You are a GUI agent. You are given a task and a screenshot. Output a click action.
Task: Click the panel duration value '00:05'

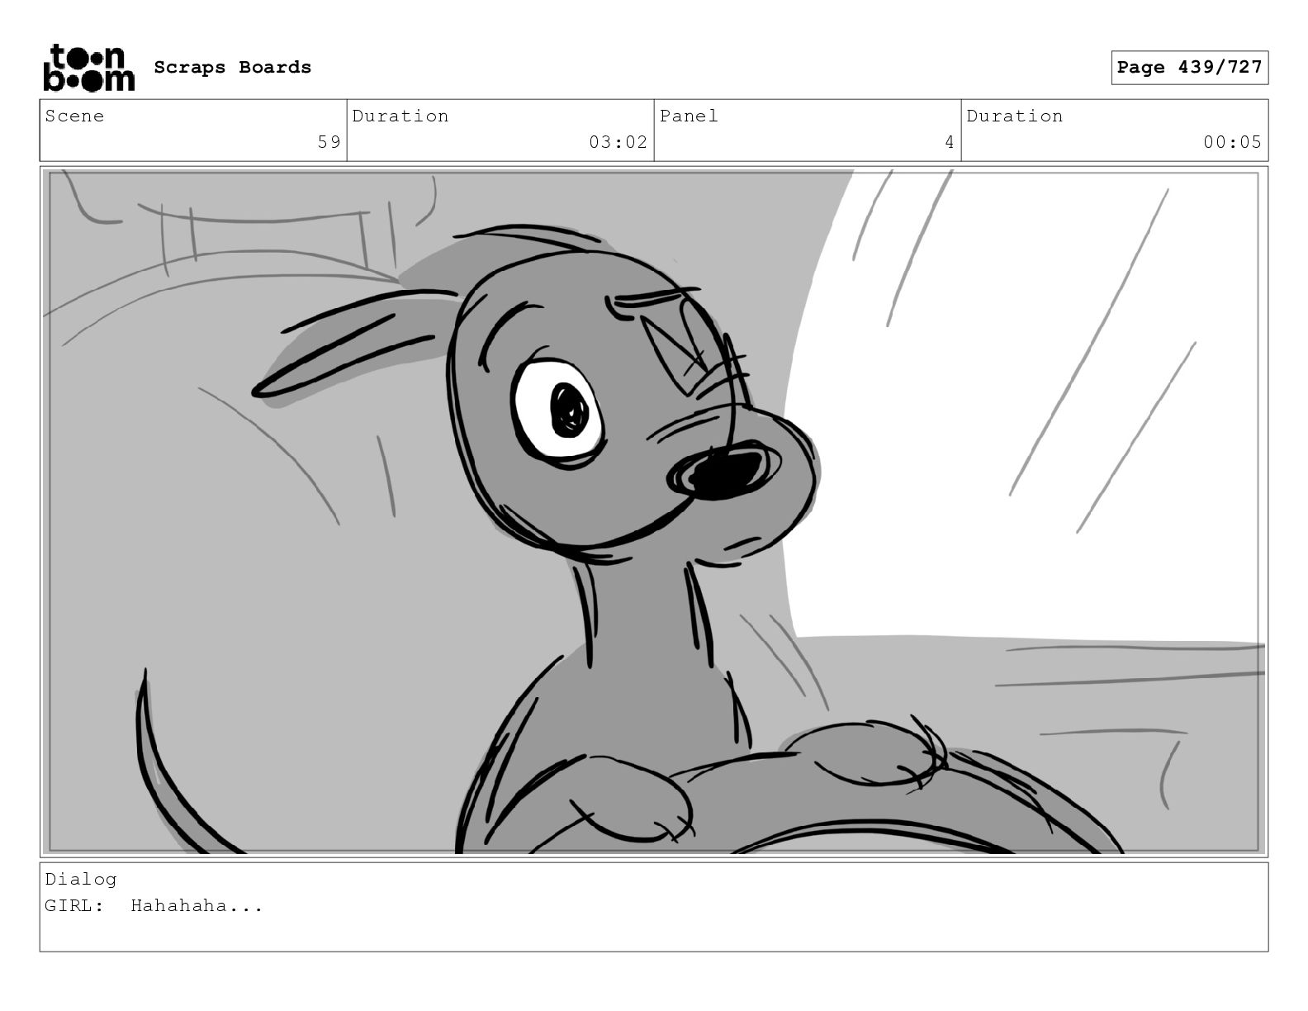click(x=1232, y=142)
